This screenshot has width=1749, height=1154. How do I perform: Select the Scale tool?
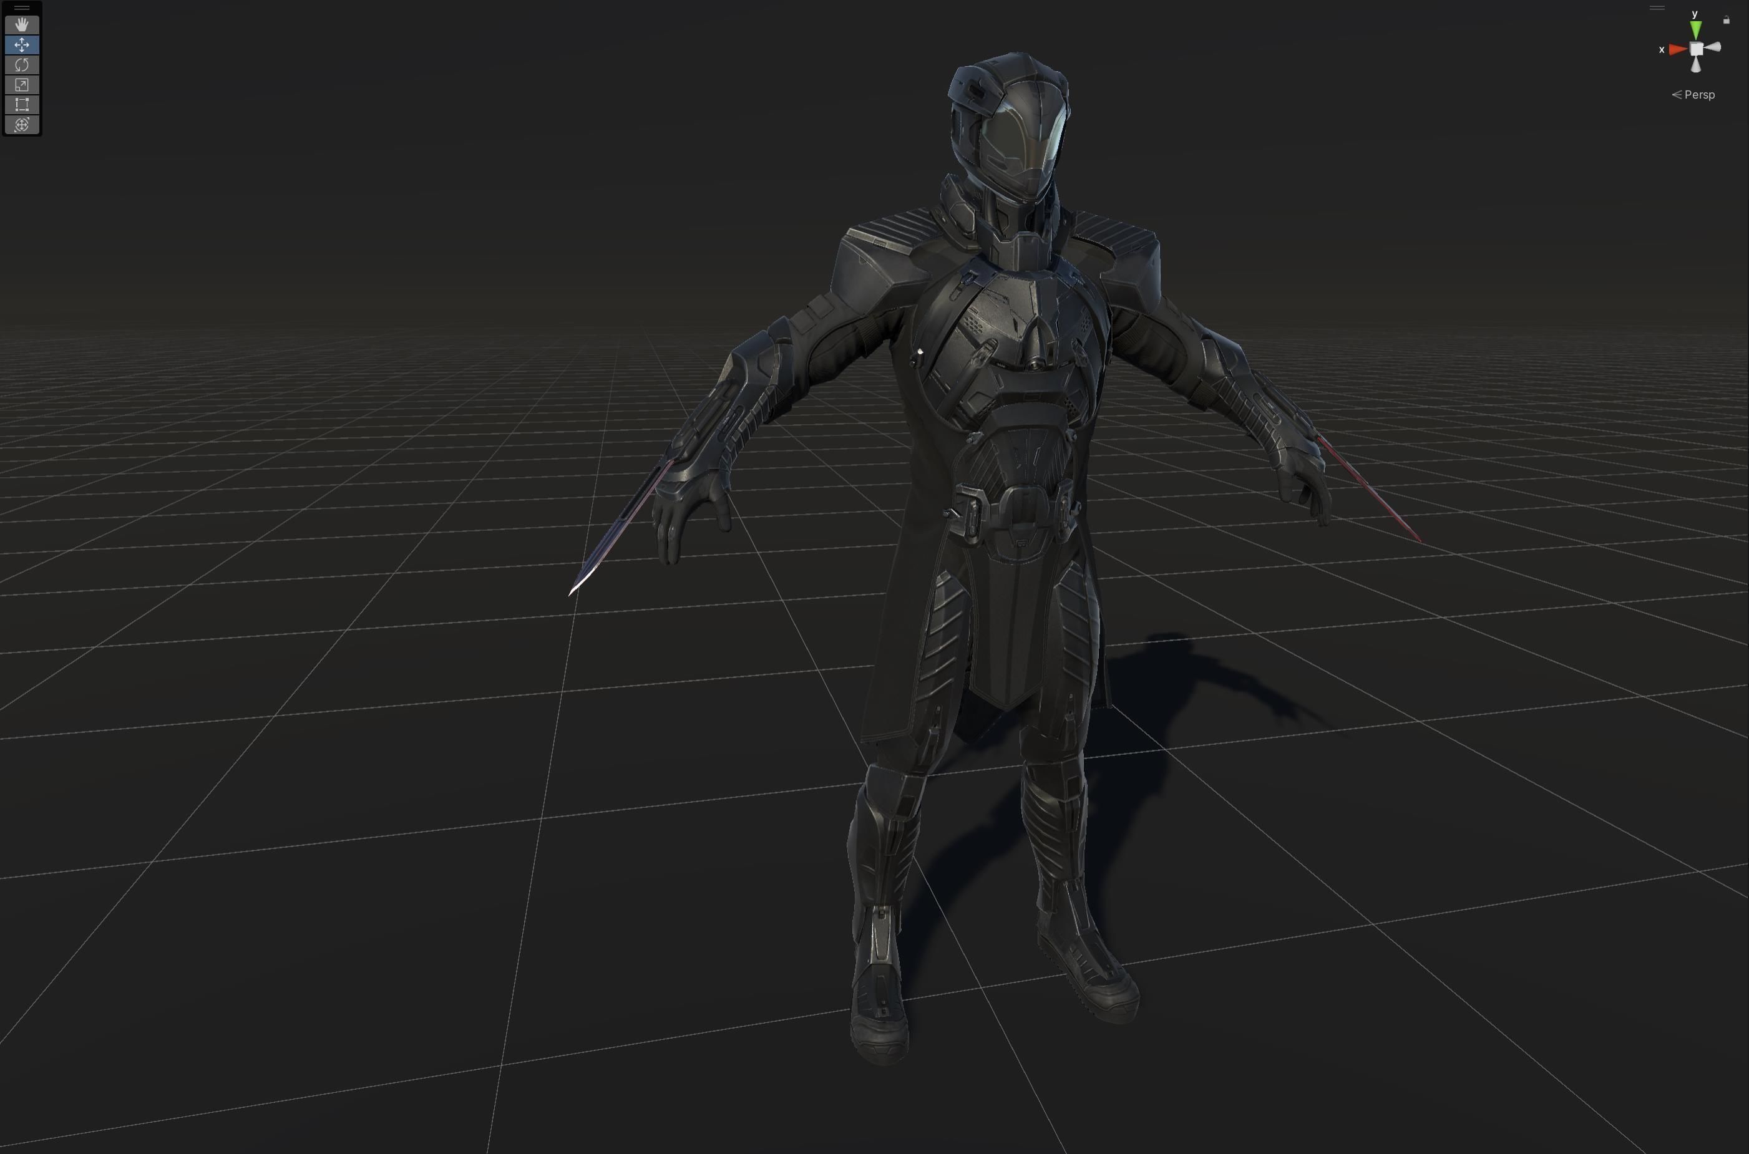pos(21,85)
